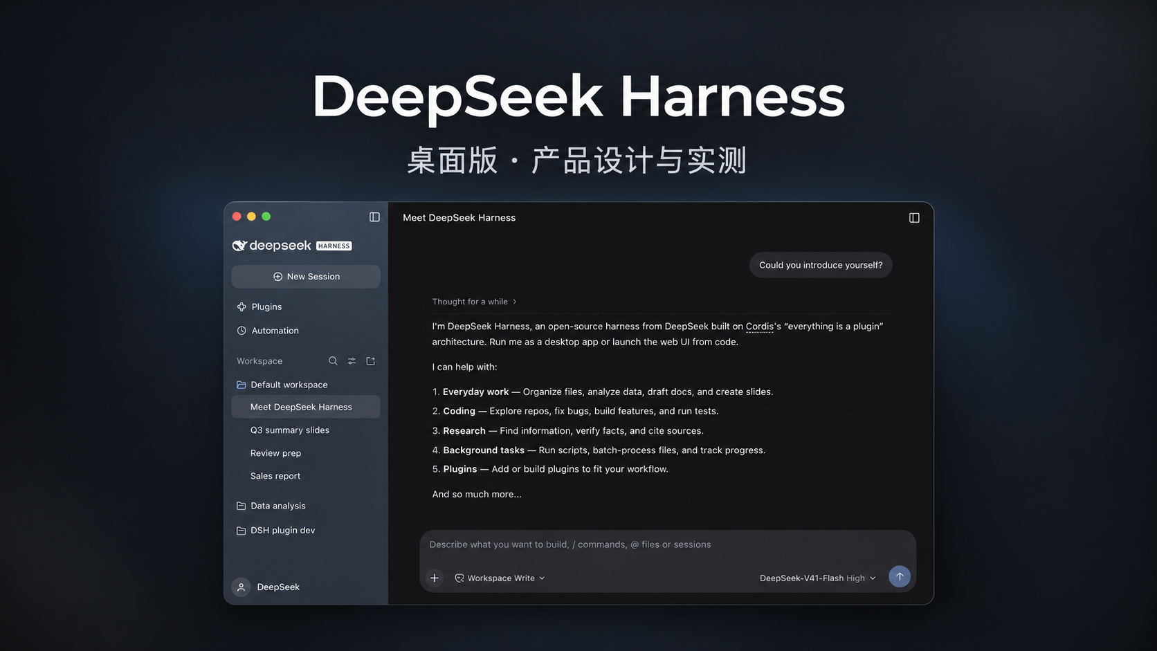This screenshot has height=651, width=1157.
Task: Click the Workspace section label
Action: (x=259, y=361)
